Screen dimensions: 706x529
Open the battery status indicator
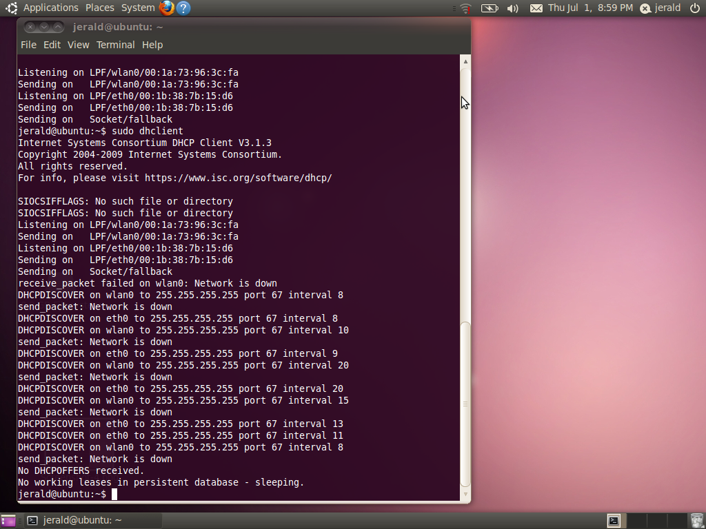point(490,8)
